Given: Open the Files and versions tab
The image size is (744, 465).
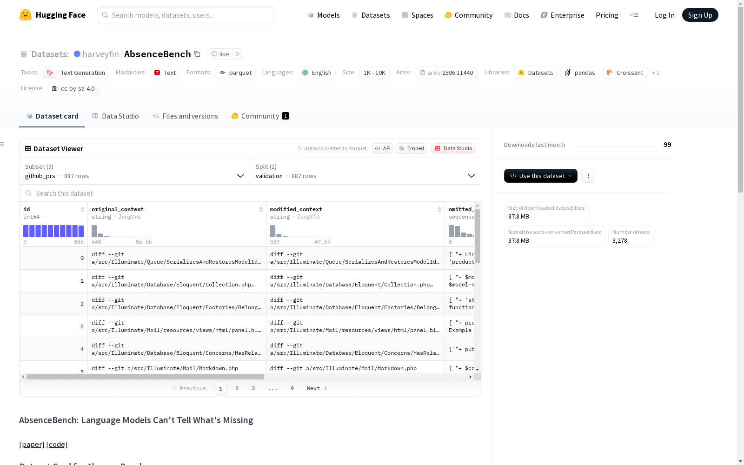Looking at the screenshot, I should click(x=185, y=116).
